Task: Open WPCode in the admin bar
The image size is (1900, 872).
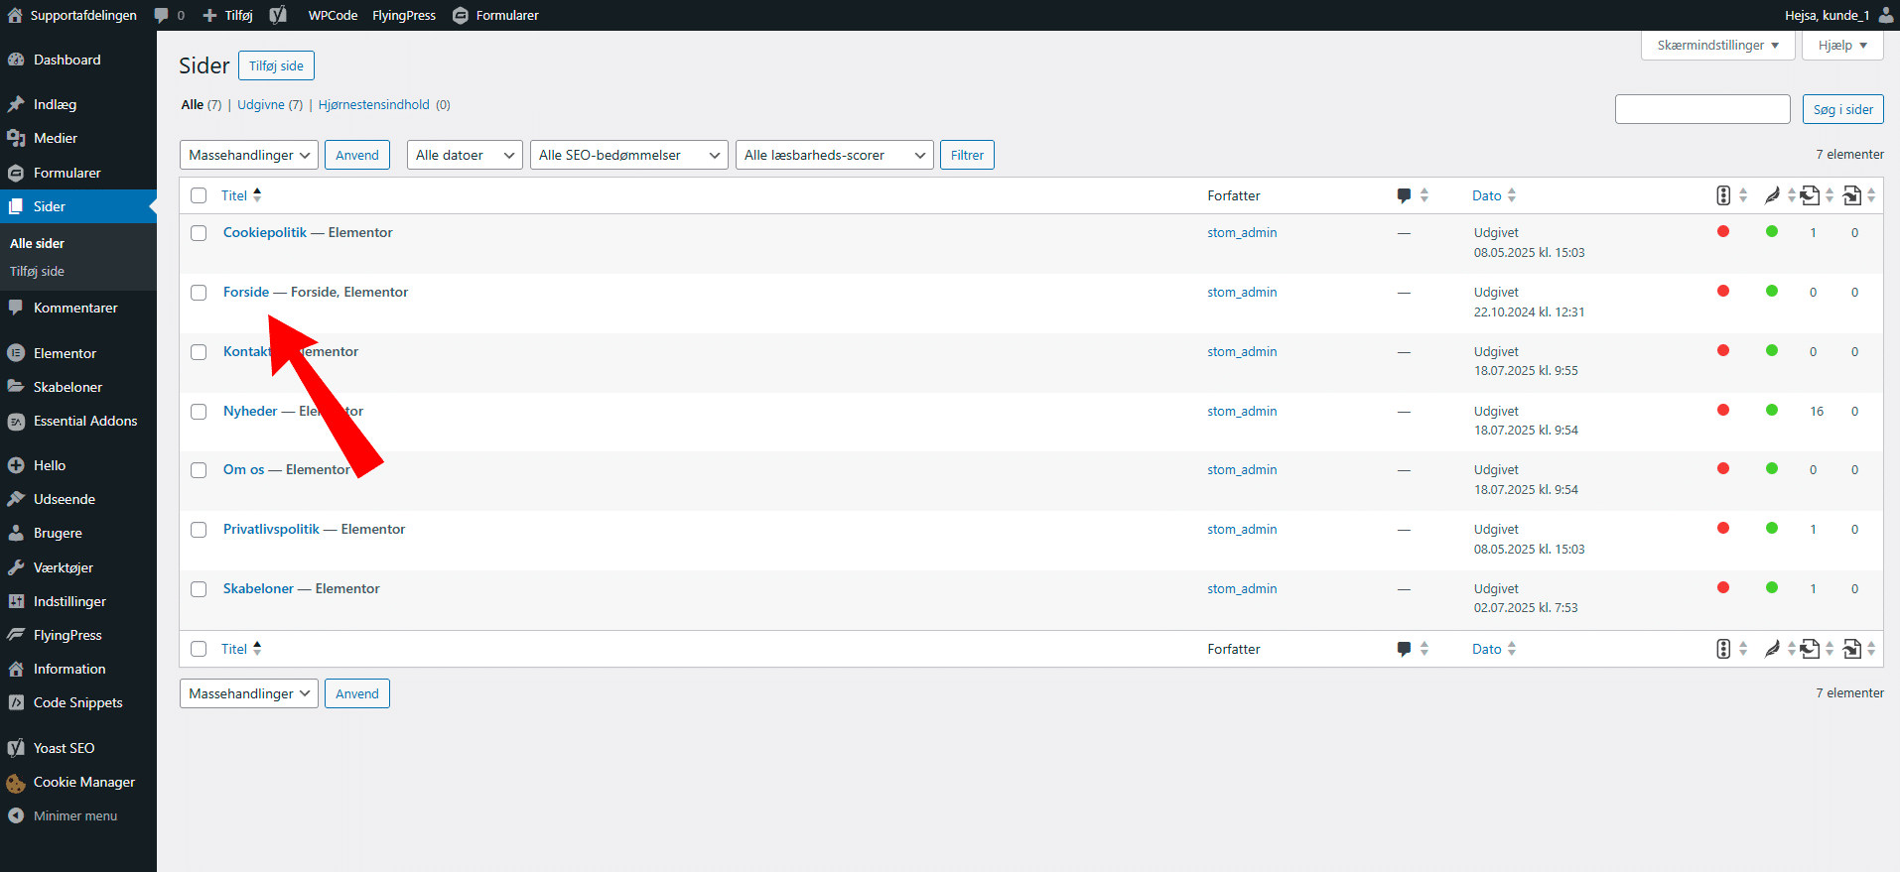Action: 333,15
